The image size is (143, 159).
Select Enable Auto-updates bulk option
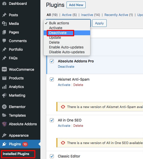(x=67, y=47)
